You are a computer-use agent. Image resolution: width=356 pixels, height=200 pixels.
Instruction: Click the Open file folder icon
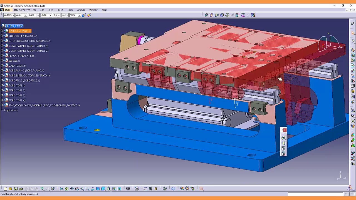(x=10, y=189)
